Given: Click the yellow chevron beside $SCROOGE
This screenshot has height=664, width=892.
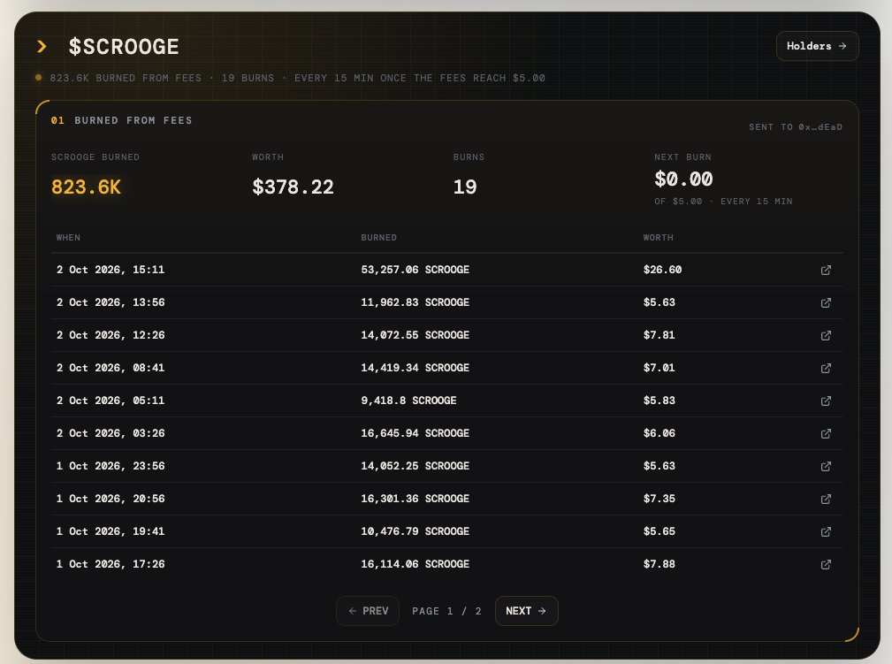Looking at the screenshot, I should 42,46.
